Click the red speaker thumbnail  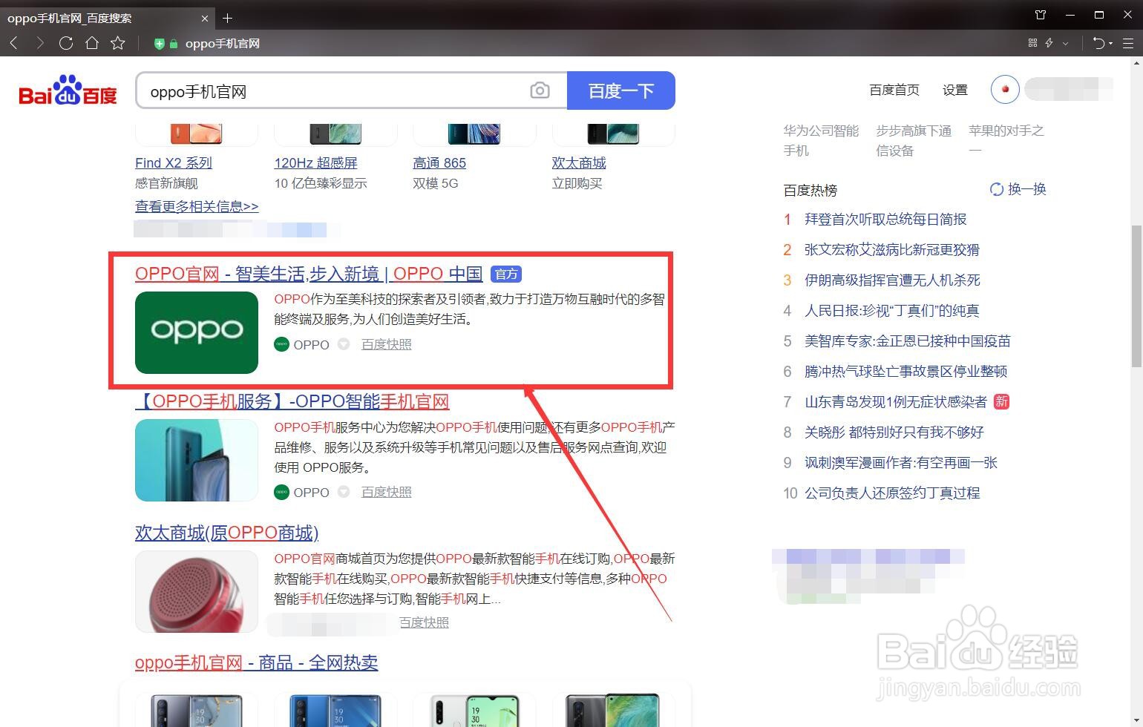pos(197,591)
